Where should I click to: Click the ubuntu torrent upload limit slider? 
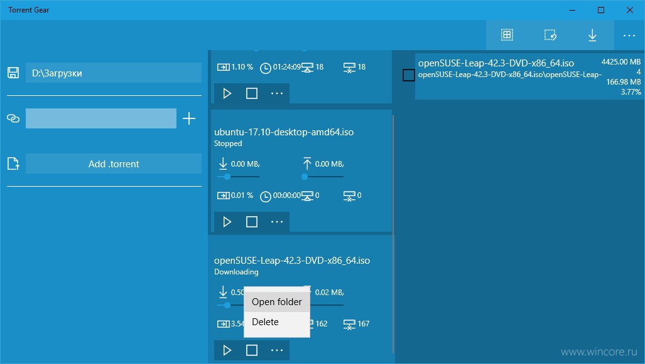click(x=323, y=177)
